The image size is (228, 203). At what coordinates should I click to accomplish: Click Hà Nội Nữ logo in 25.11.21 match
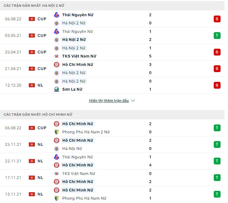(x=57, y=149)
